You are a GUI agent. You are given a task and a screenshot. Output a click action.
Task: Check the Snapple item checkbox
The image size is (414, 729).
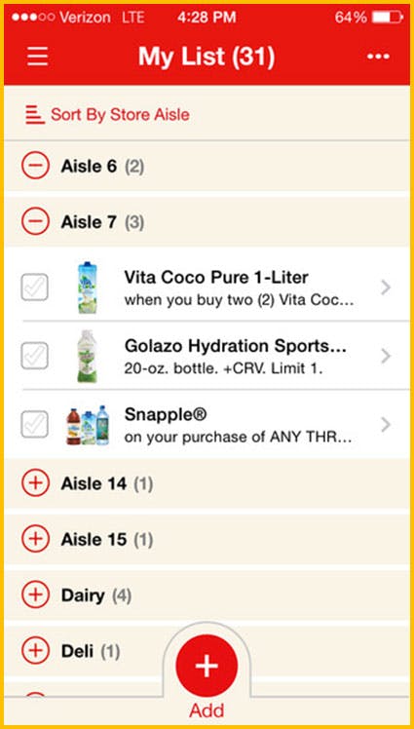(x=35, y=425)
